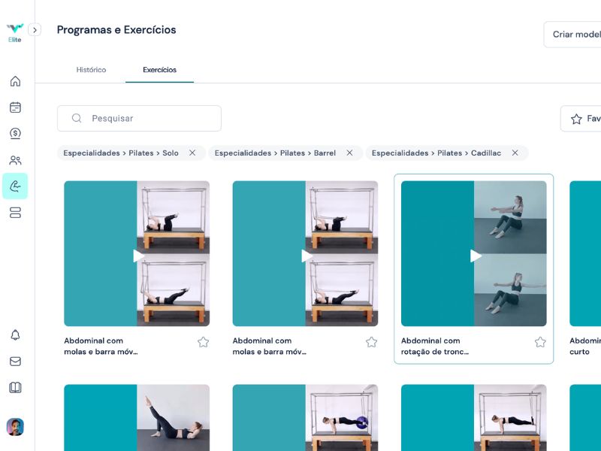Favorite the first Abdominal com molas exercise
Image resolution: width=601 pixels, height=451 pixels.
point(203,342)
